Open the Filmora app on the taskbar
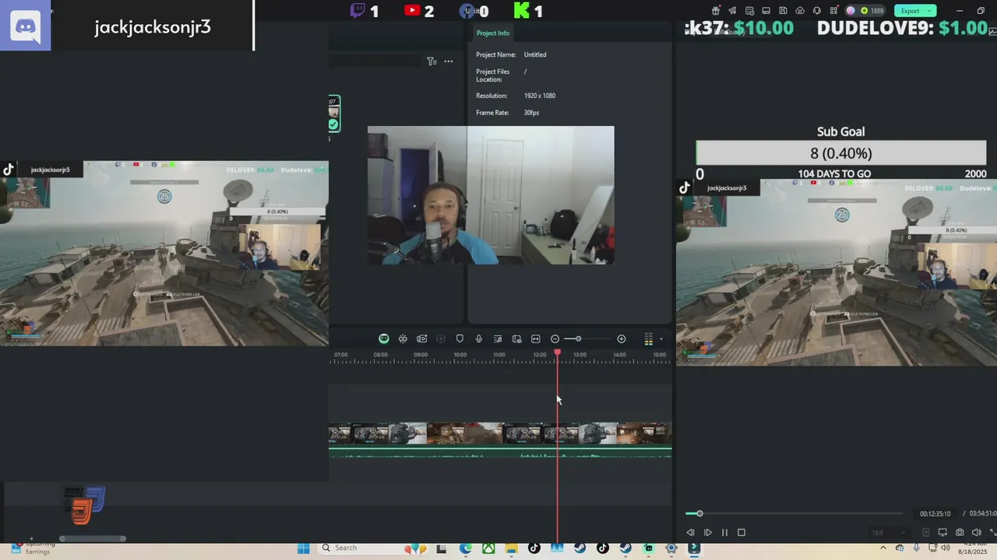 pos(694,548)
